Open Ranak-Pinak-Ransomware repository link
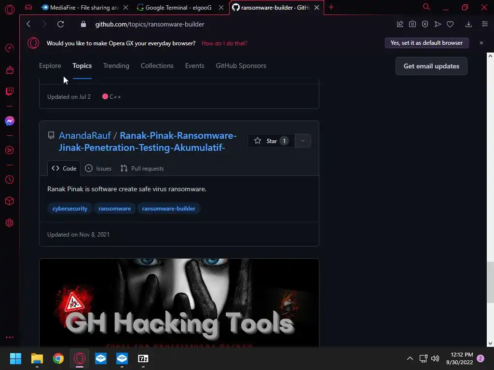Viewport: 494px width, 370px height. pos(148,141)
